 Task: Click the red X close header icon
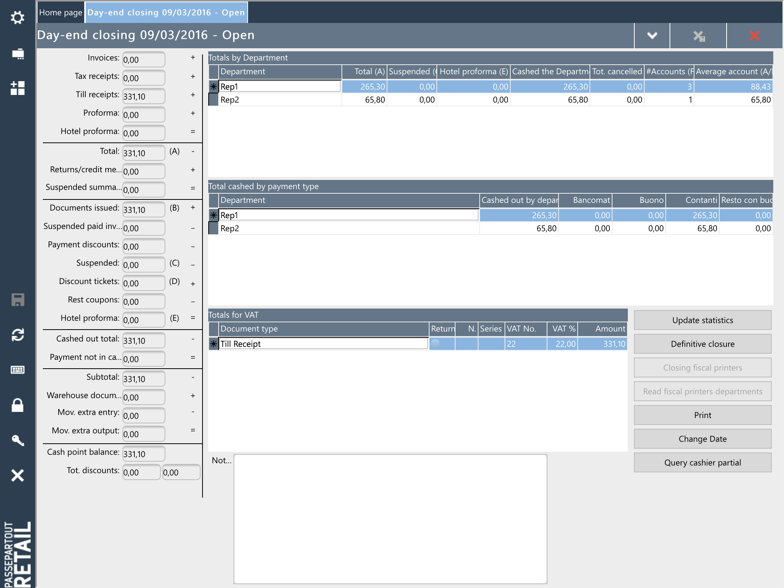[755, 36]
